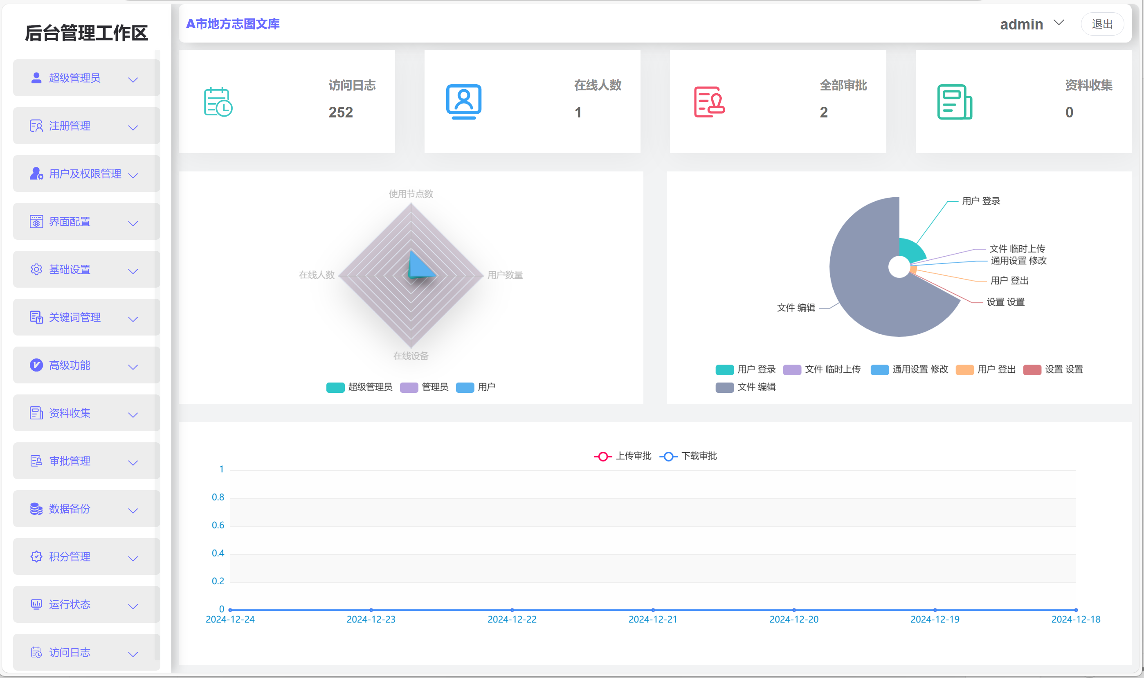Viewport: 1144px width, 678px height.
Task: Toggle 通用设置 修改 pie legend item
Action: click(909, 369)
